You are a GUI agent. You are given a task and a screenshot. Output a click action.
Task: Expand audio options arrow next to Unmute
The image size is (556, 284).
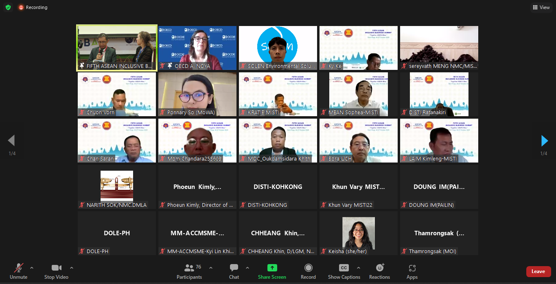tap(32, 268)
